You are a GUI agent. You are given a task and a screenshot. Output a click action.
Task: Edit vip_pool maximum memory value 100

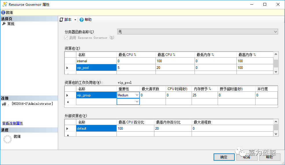(255, 67)
